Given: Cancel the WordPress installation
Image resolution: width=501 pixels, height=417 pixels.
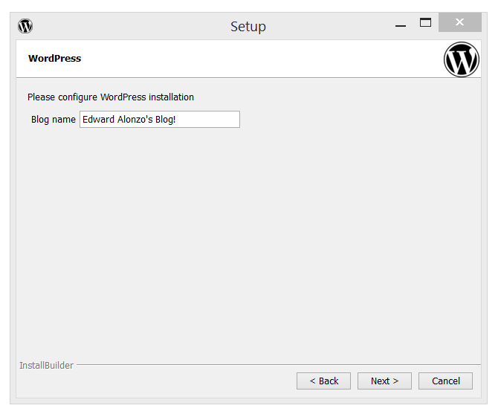Looking at the screenshot, I should click(x=445, y=381).
